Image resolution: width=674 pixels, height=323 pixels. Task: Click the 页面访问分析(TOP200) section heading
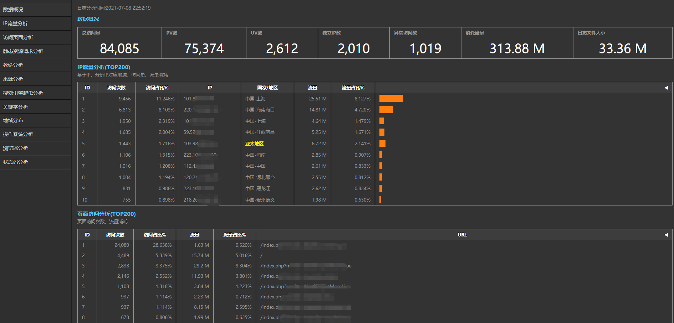click(x=107, y=214)
